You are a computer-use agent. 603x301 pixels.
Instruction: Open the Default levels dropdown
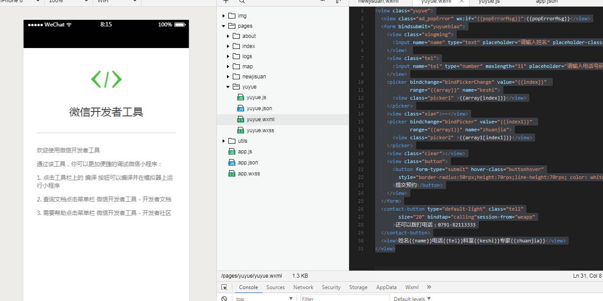pos(412,298)
